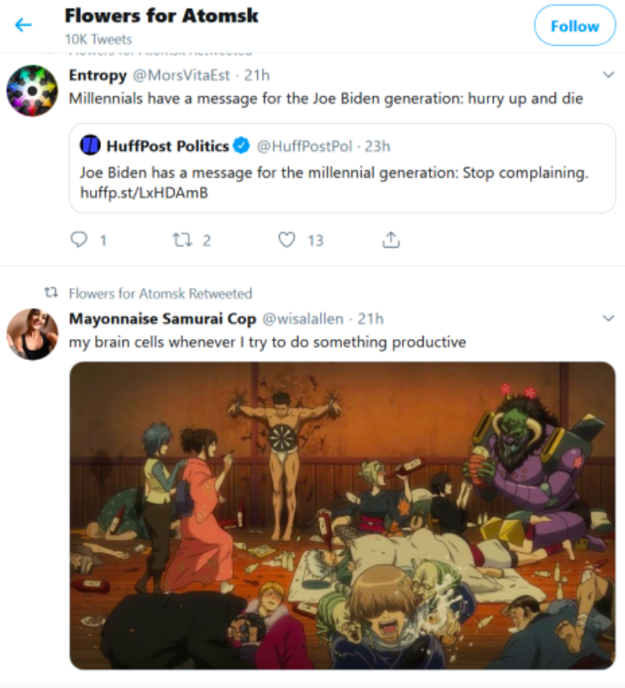Like Entropy's tweet with heart icon
This screenshot has width=625, height=688.
(x=287, y=240)
